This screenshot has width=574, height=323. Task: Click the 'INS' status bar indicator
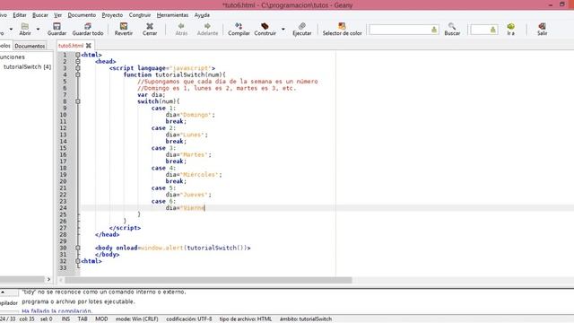tap(65, 319)
